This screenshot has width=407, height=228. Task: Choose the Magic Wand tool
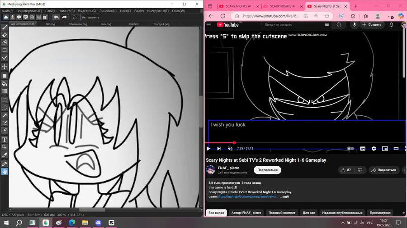click(x=5, y=115)
